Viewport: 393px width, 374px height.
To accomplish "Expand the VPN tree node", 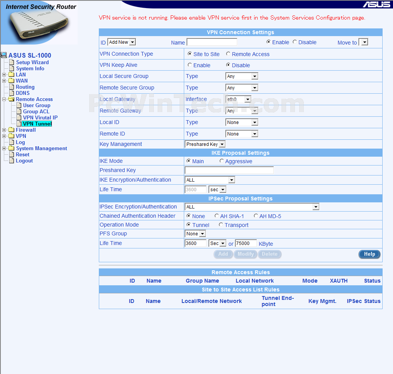I will tap(4, 136).
